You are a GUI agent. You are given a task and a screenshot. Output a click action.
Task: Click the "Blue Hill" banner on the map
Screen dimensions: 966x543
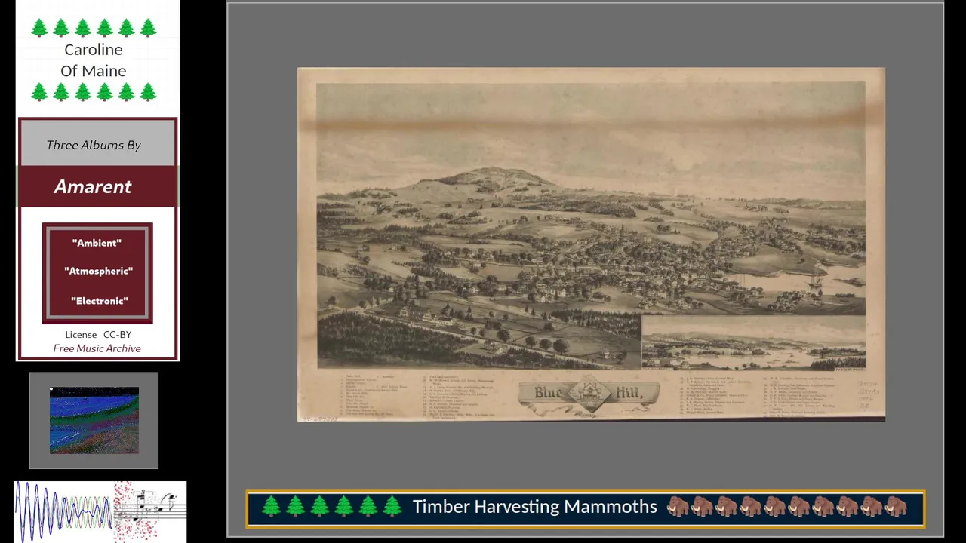(589, 394)
